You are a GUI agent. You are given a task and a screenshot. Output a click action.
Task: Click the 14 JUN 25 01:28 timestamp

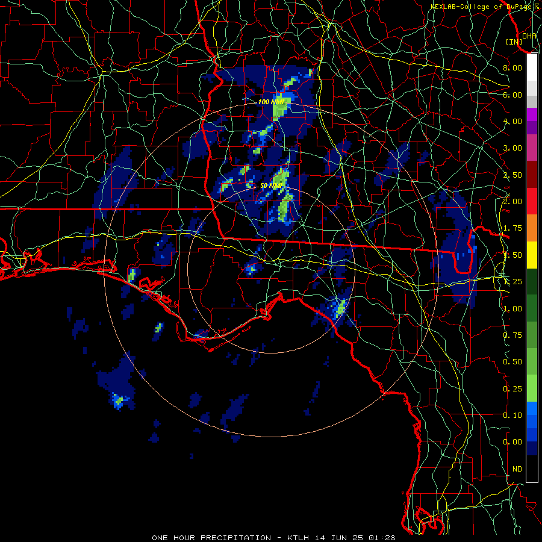click(x=354, y=538)
